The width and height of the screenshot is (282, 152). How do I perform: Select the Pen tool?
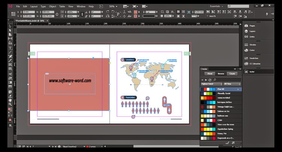pyautogui.click(x=10, y=56)
